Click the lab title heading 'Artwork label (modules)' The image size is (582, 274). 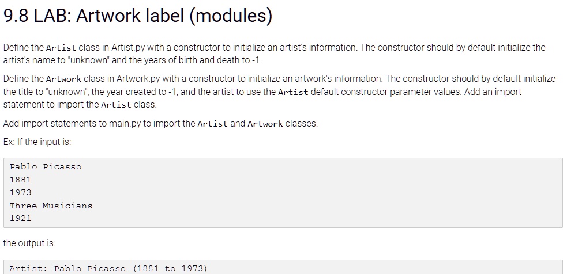click(174, 16)
